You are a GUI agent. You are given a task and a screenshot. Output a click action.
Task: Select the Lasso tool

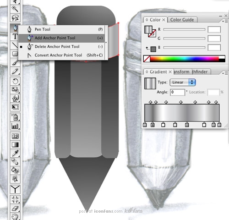(x=15, y=18)
